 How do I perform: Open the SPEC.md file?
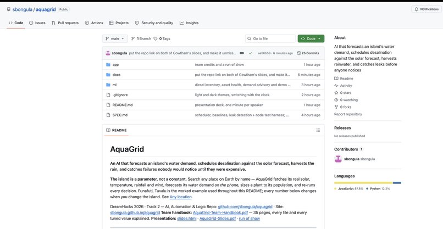(120, 115)
